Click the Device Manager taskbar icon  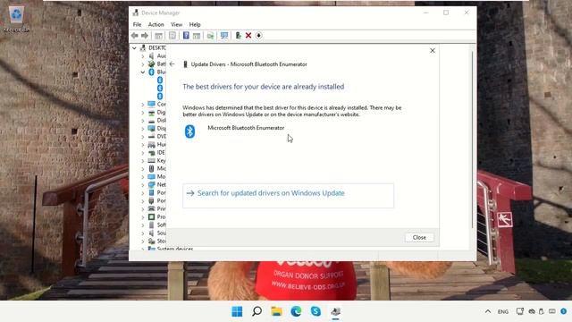[x=336, y=311]
